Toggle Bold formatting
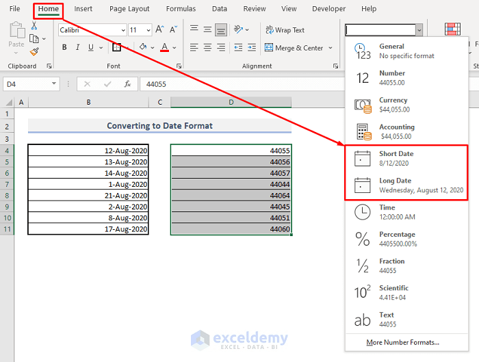Image resolution: width=479 pixels, height=362 pixels. click(x=64, y=47)
